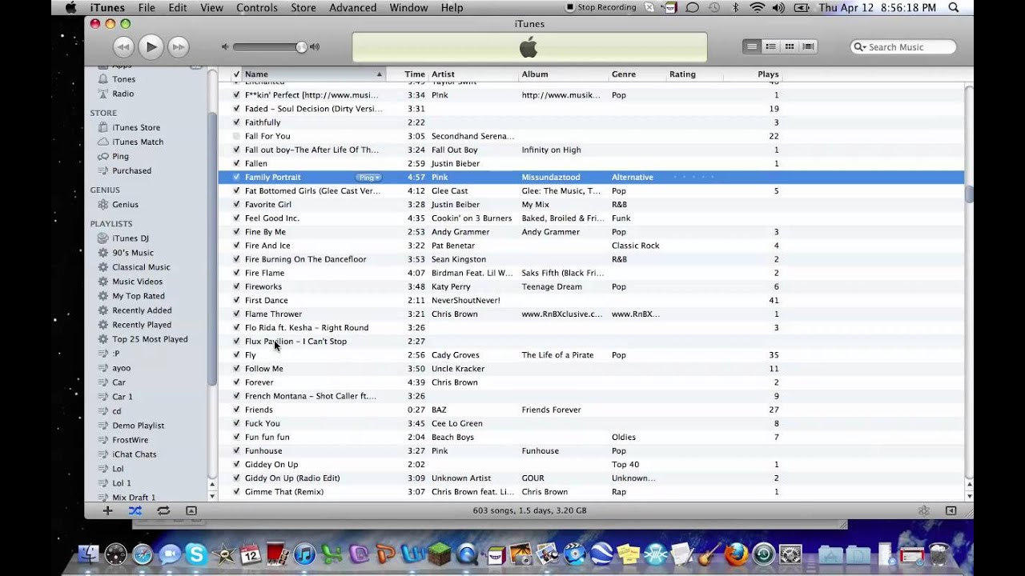Sort by the Genre column header
Viewport: 1025px width, 576px height.
pyautogui.click(x=637, y=74)
